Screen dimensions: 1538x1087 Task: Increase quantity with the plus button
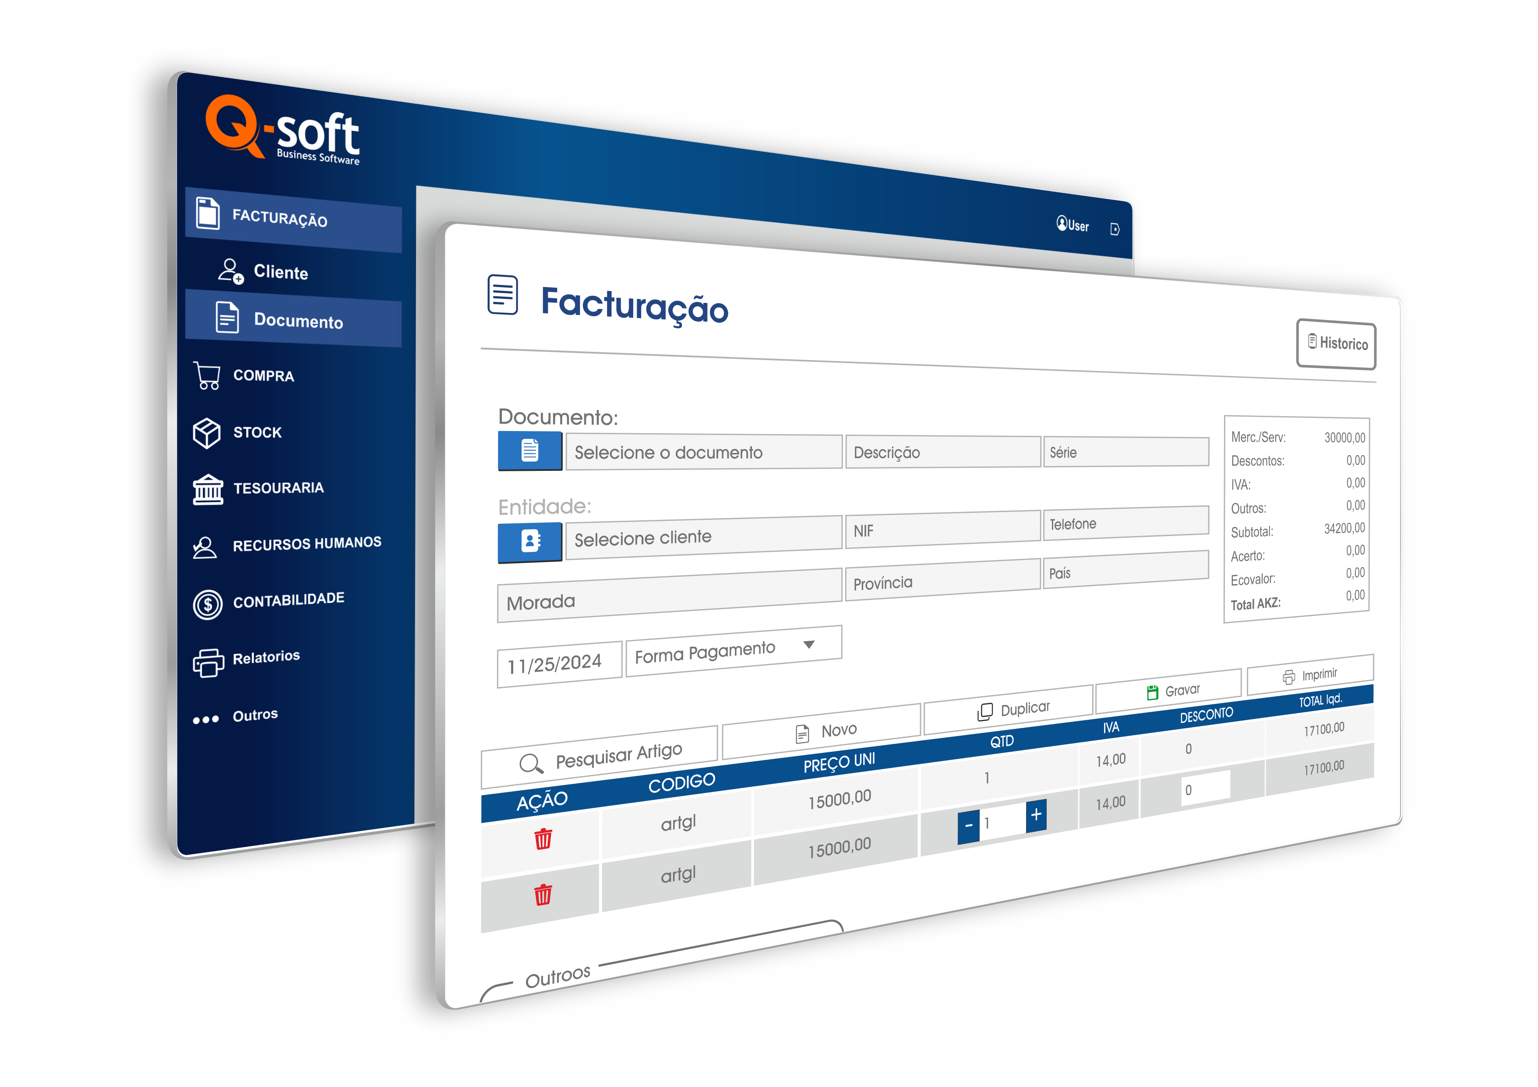pos(1036,815)
